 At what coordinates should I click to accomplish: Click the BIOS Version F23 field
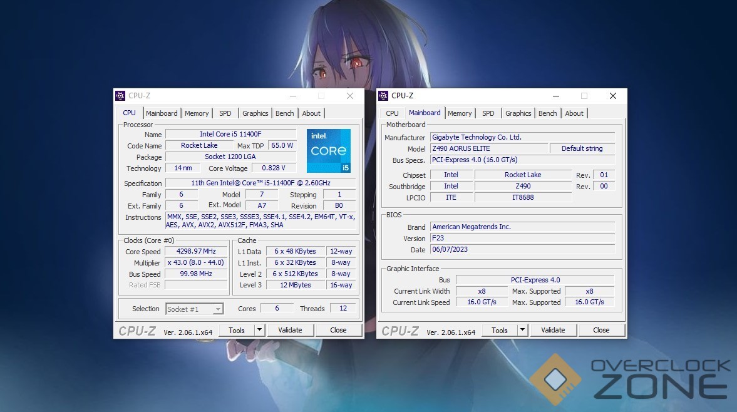point(522,239)
